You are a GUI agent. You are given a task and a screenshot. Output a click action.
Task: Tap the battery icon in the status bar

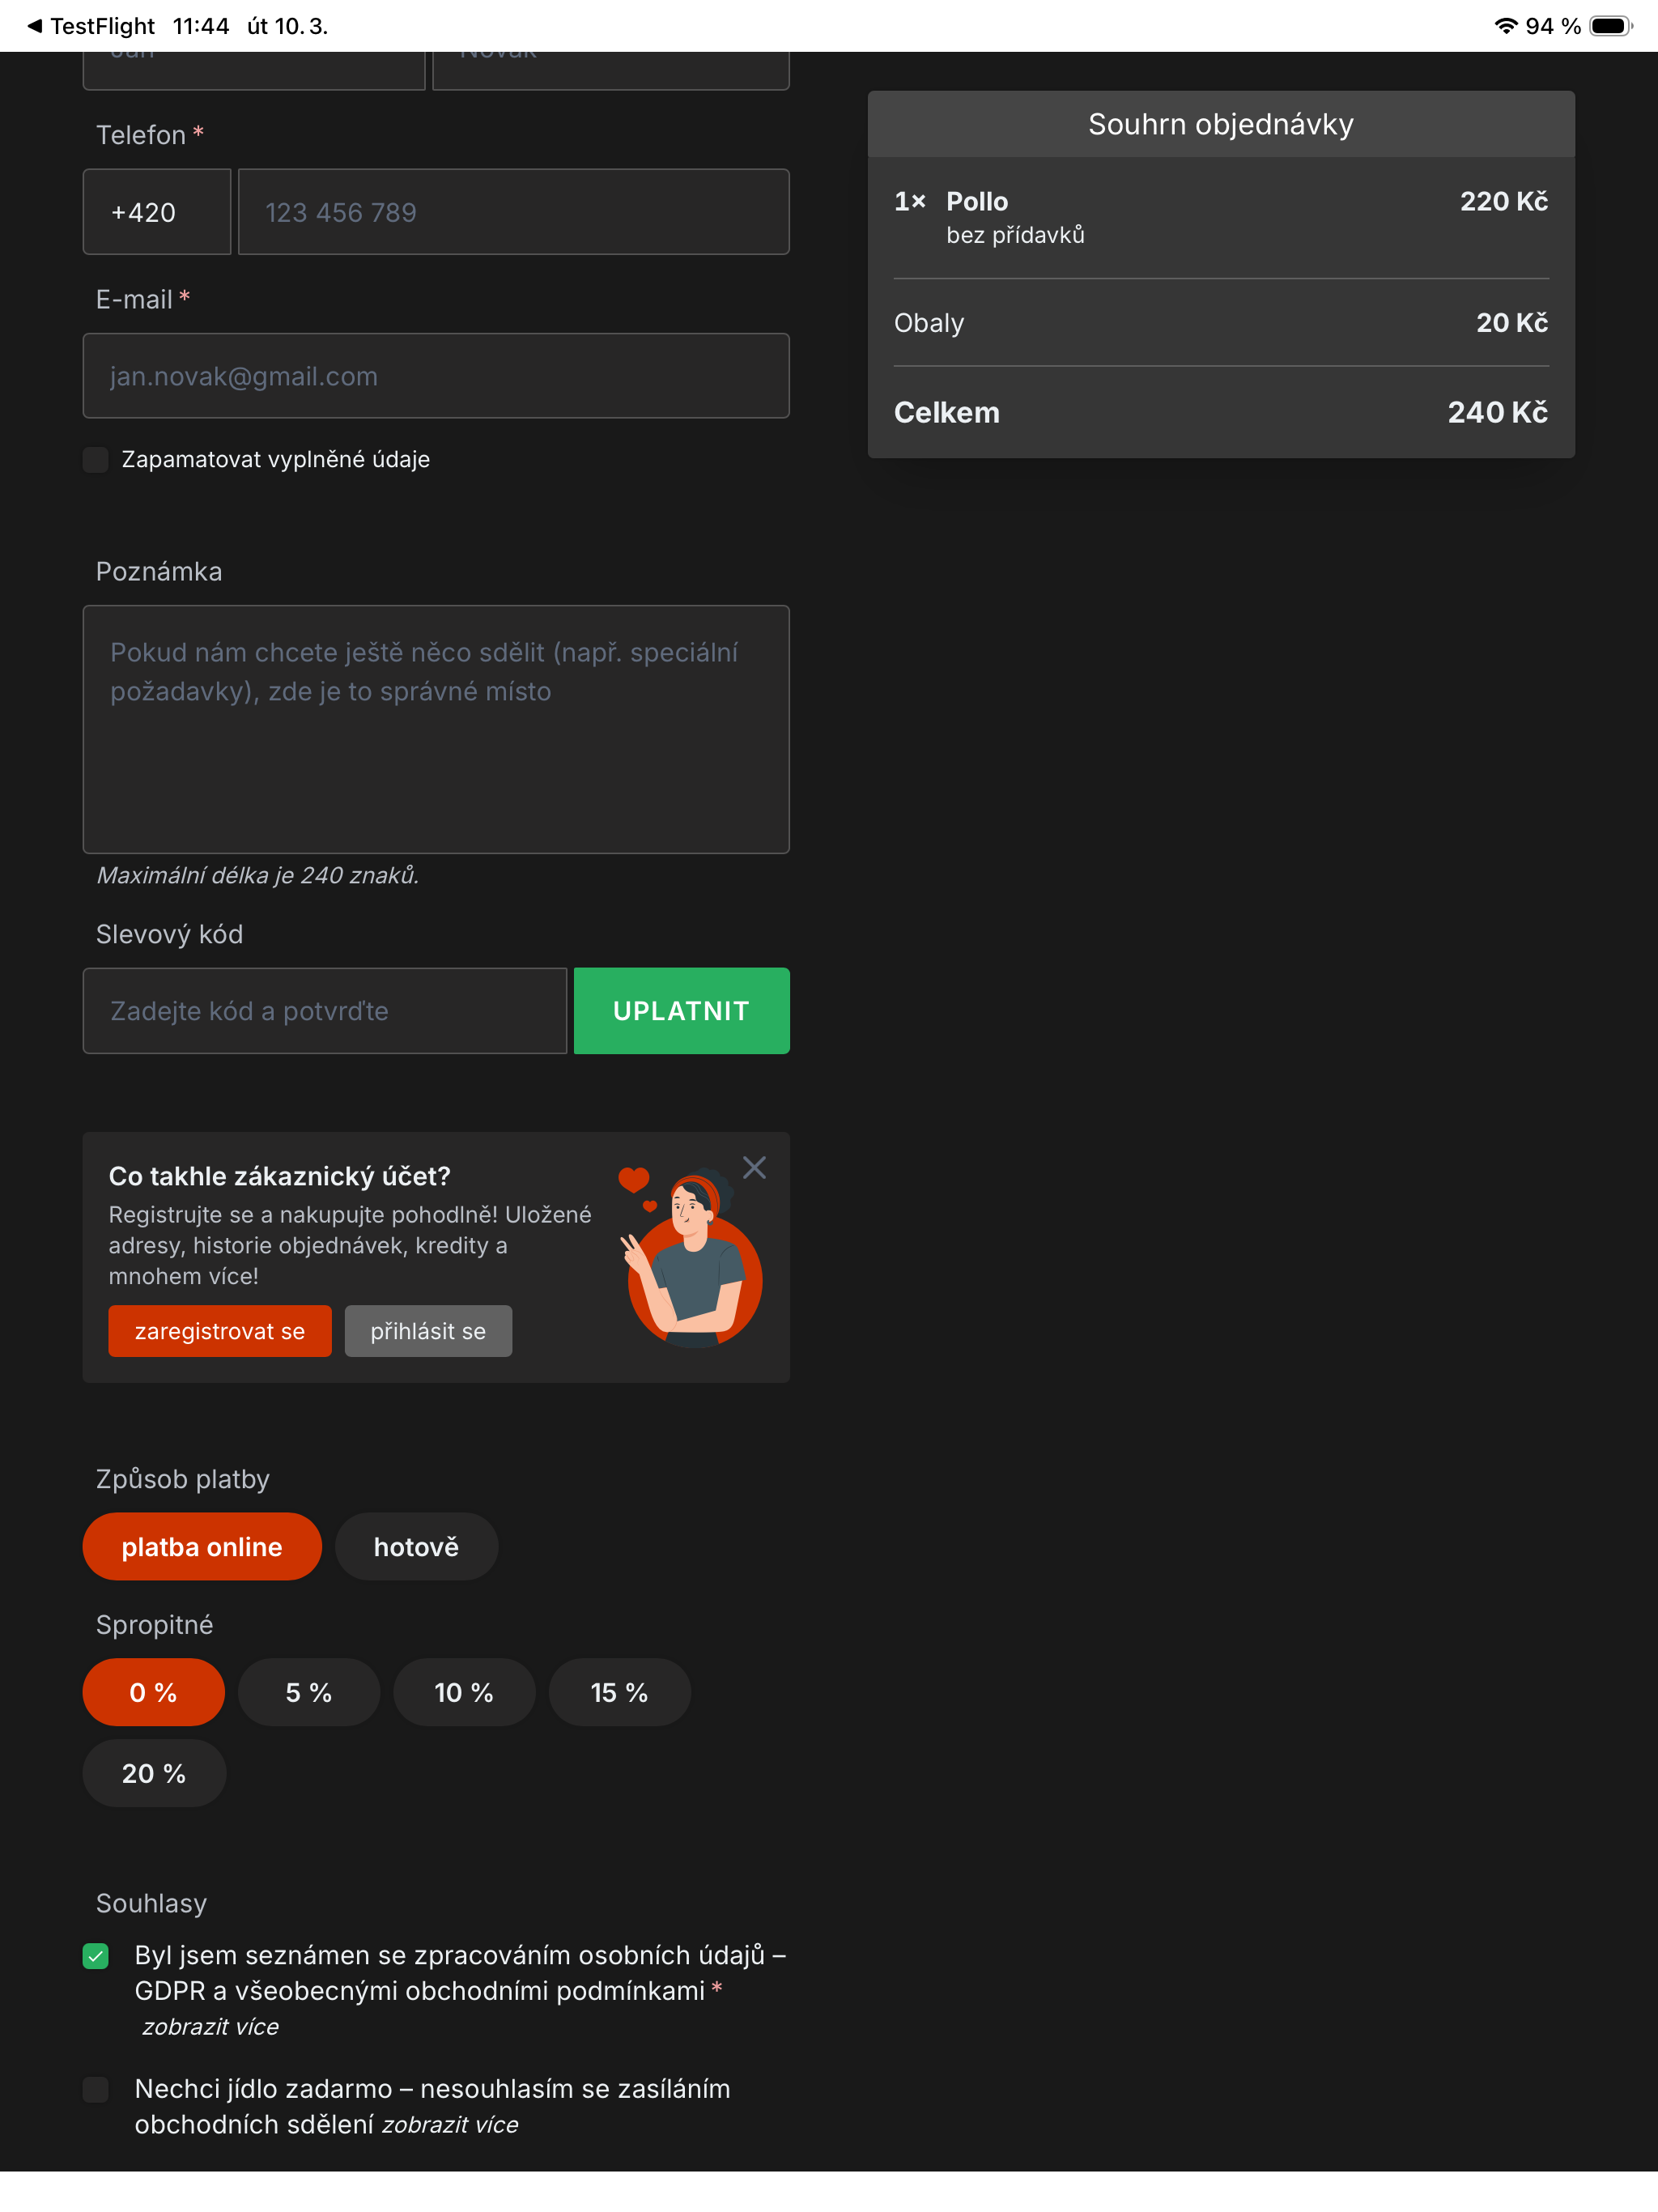point(1611,26)
